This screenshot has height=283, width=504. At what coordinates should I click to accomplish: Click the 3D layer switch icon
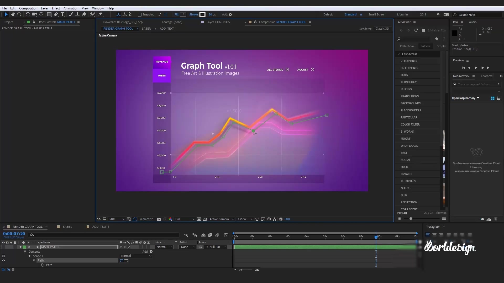(149, 242)
